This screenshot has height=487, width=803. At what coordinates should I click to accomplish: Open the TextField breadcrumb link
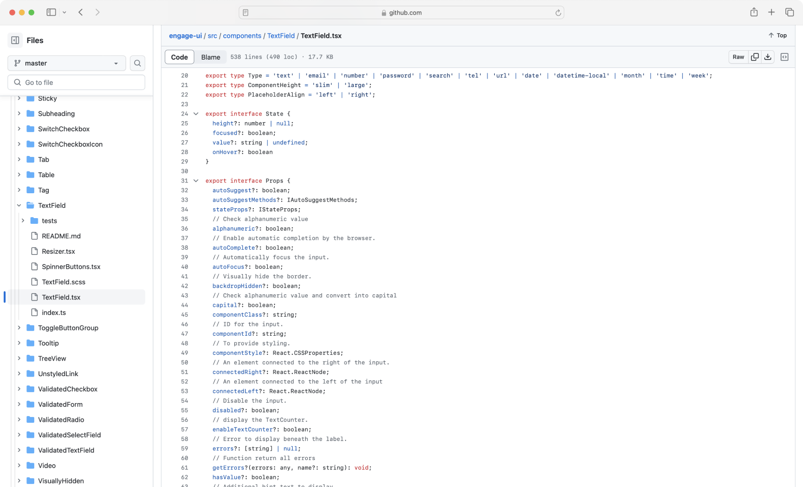click(x=281, y=36)
